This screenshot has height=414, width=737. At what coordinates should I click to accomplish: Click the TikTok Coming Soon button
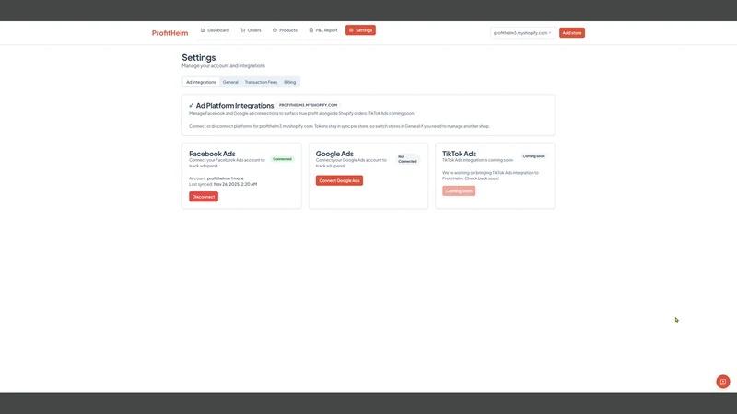point(459,191)
